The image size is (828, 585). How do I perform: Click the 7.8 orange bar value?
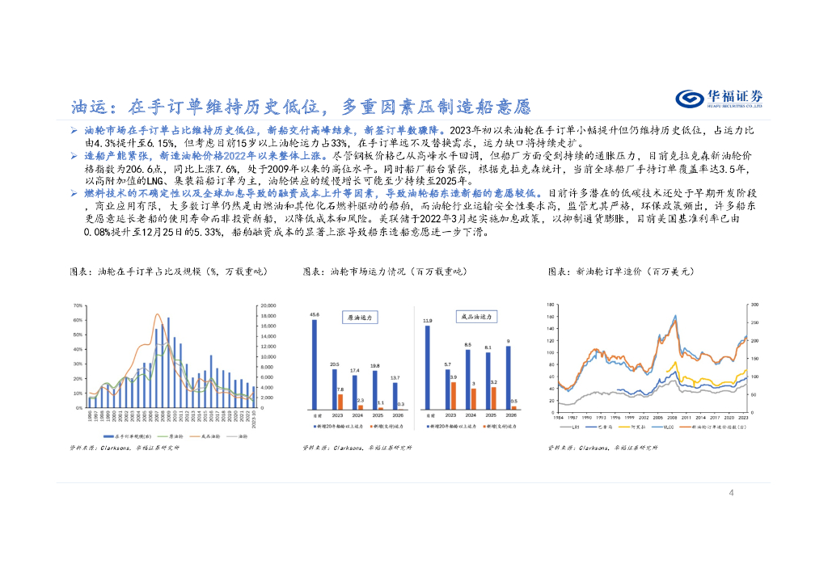[x=340, y=389]
